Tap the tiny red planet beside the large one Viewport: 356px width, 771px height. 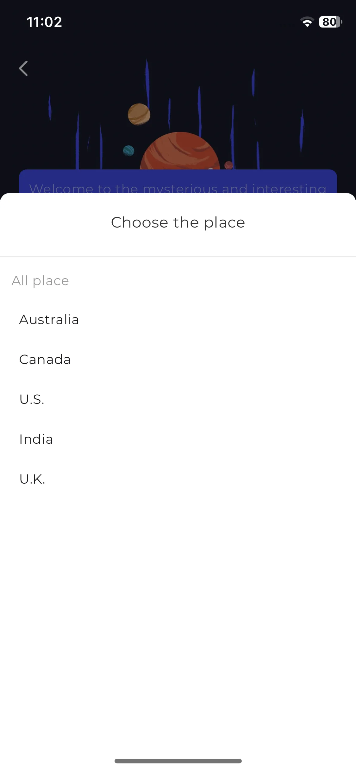pyautogui.click(x=229, y=165)
